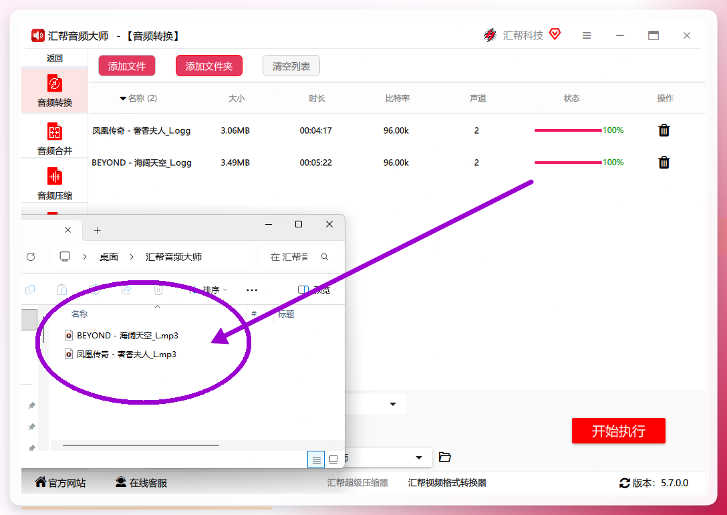Image resolution: width=727 pixels, height=515 pixels.
Task: Click the 汇帮科技 logo icon
Action: [x=490, y=35]
